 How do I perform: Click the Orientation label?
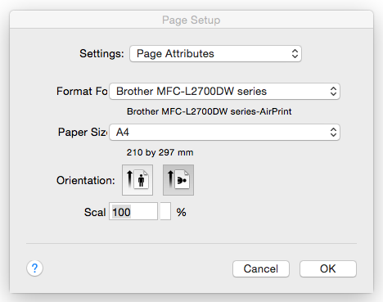click(x=86, y=180)
